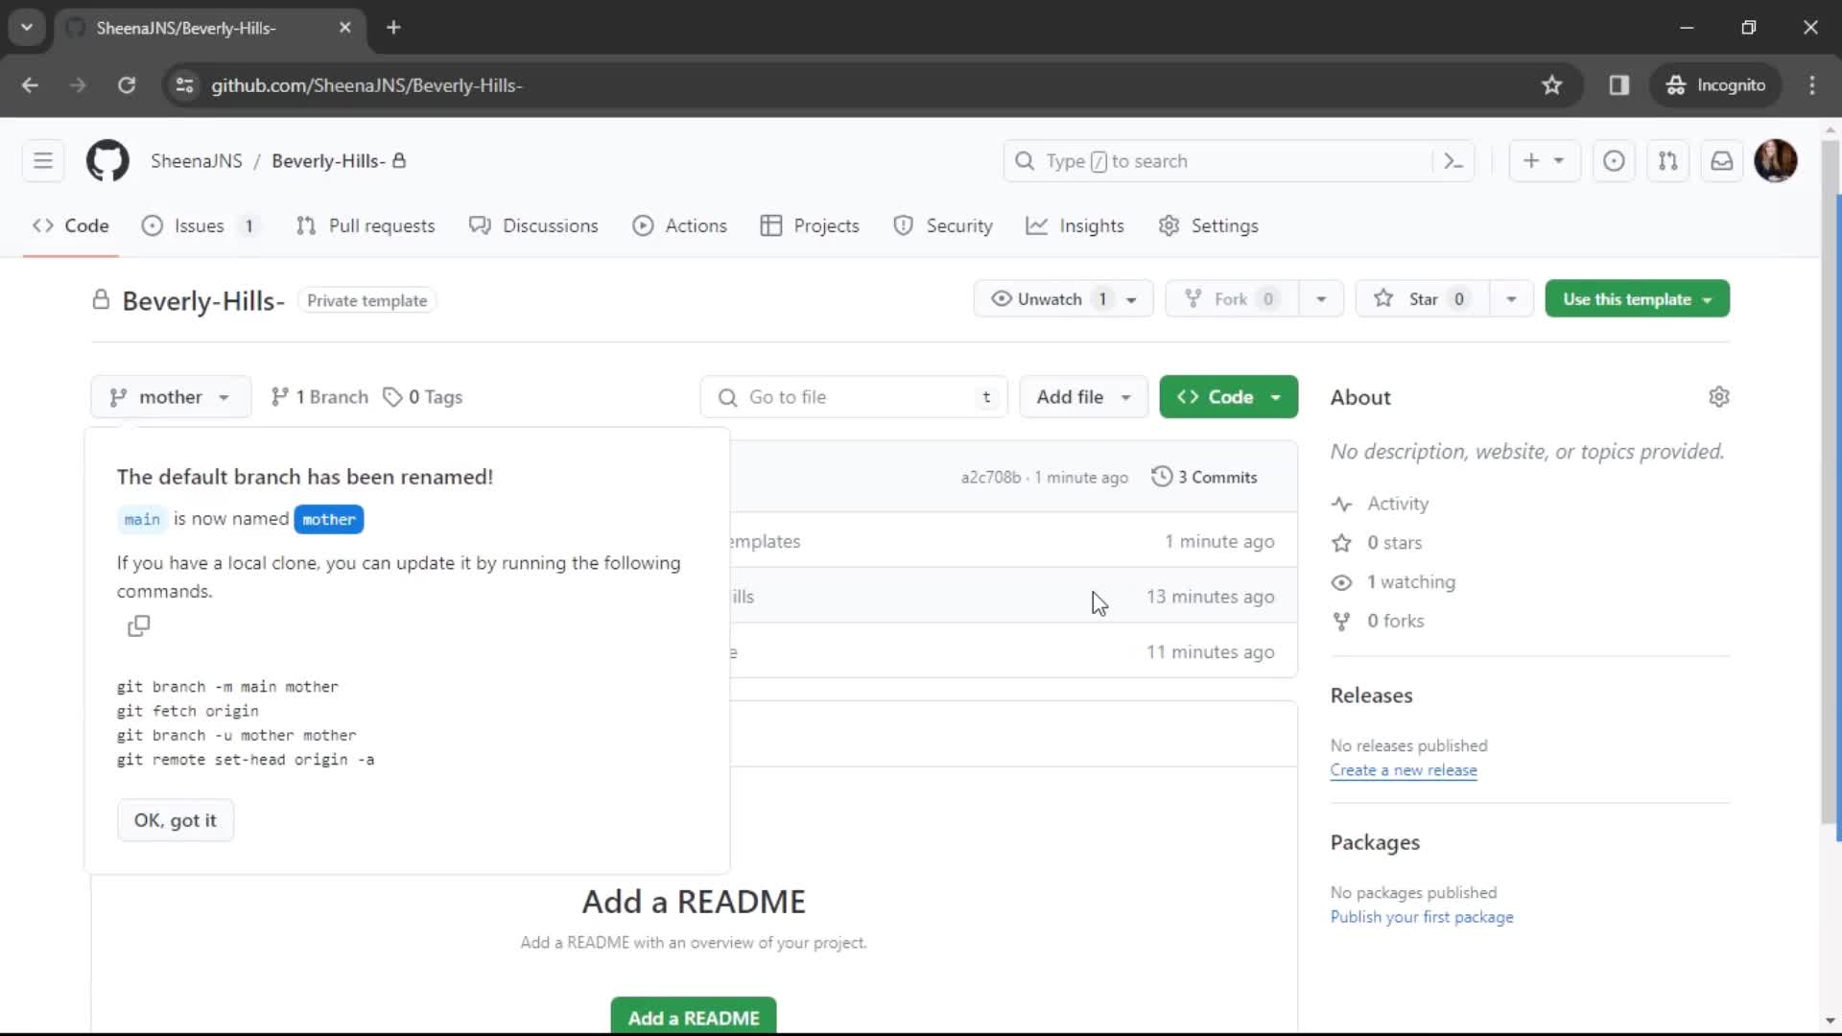Screen dimensions: 1842x1036
Task: Click Publish your first package link
Action: [1422, 917]
